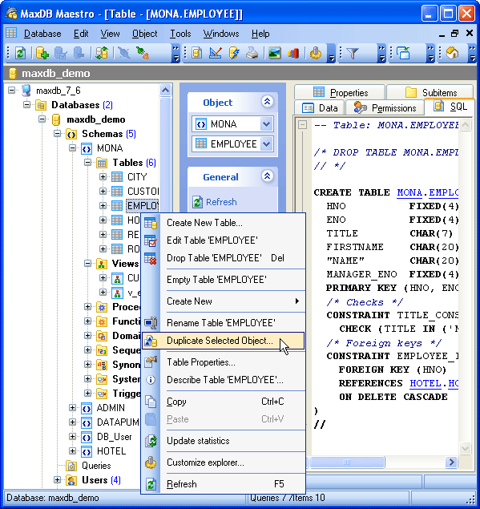Viewport: 480px width, 509px height.
Task: Switch to the Properties tab
Action: point(340,93)
